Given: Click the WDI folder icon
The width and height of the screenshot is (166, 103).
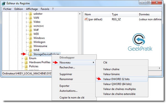Looking at the screenshot, I should coord(30,34).
